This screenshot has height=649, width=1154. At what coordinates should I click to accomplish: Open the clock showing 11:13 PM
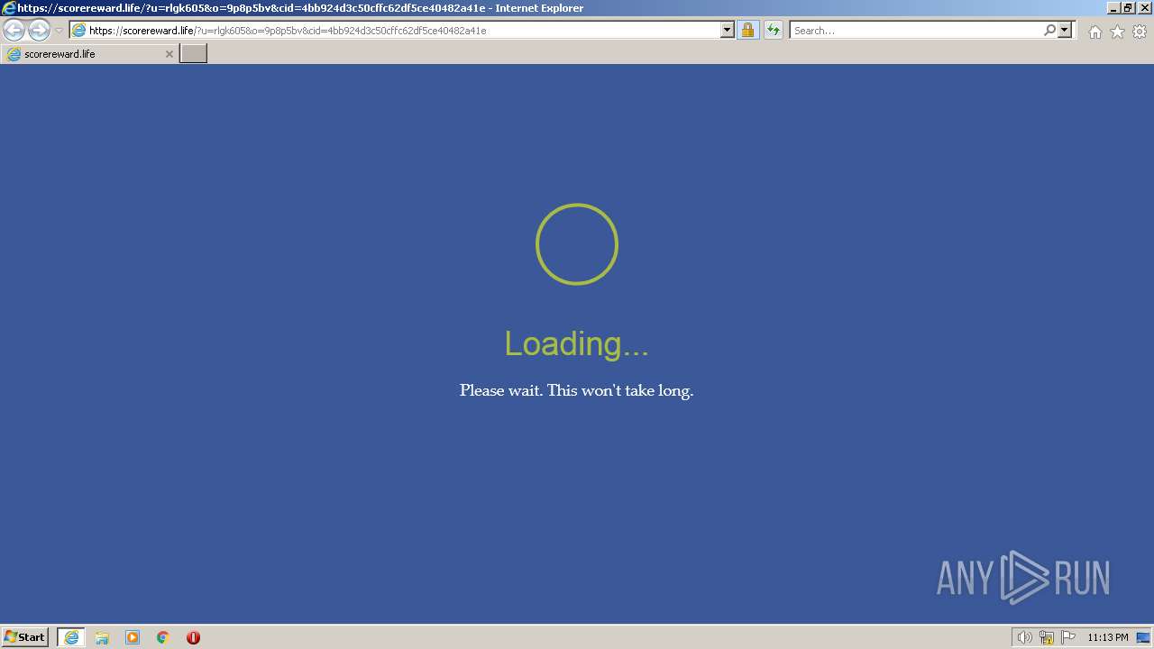coord(1108,637)
